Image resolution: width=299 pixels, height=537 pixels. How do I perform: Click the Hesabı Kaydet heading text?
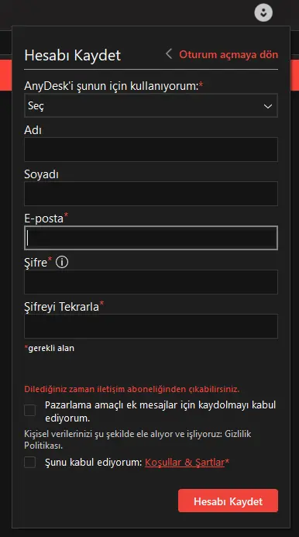click(x=73, y=56)
